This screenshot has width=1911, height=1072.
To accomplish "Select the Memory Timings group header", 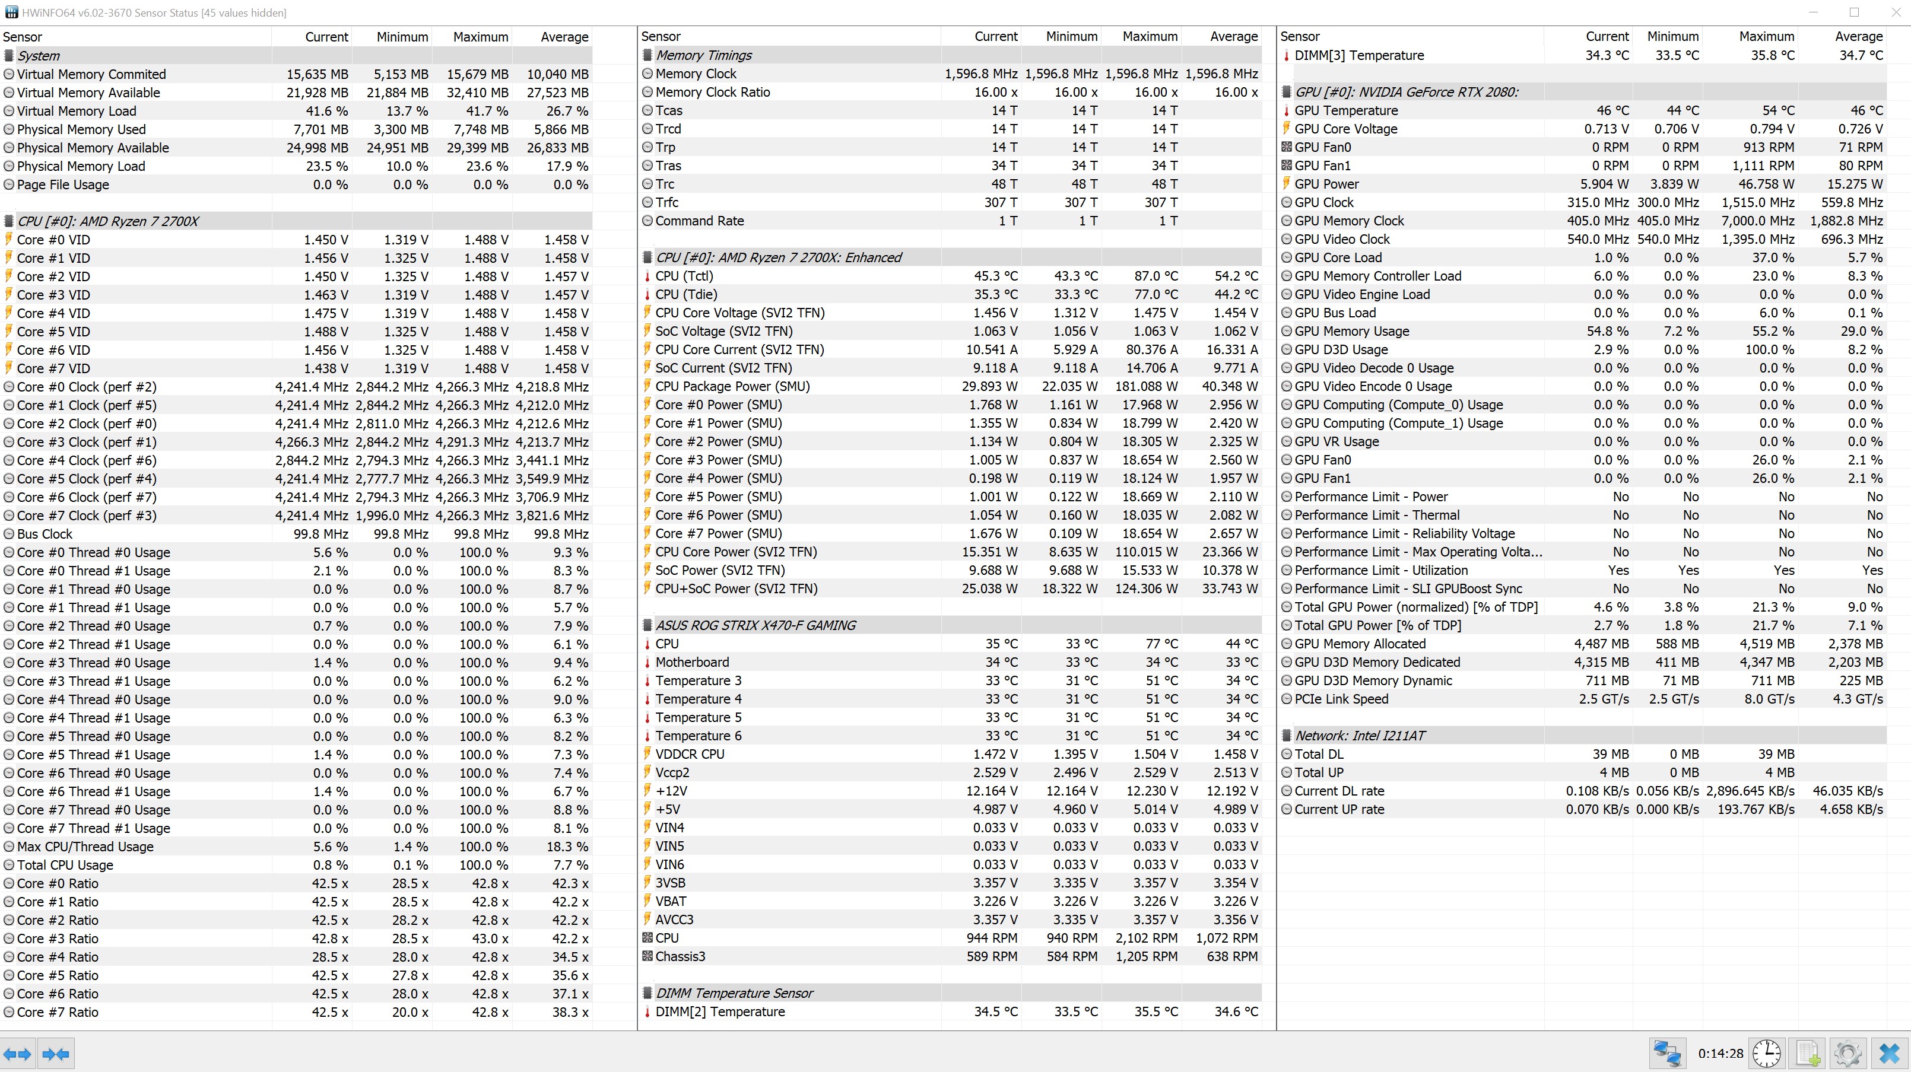I will pos(703,55).
